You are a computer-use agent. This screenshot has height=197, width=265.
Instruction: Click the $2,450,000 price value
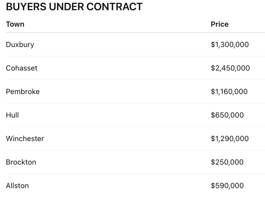point(230,68)
